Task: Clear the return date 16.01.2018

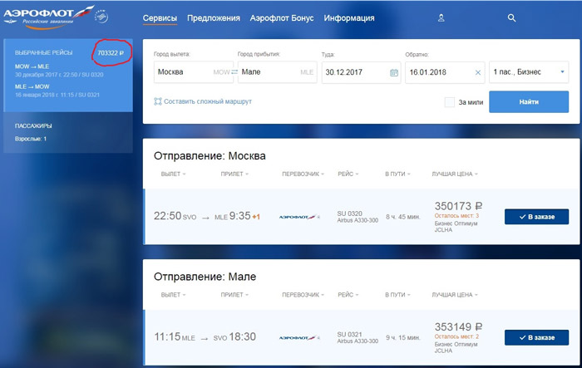Action: point(478,72)
